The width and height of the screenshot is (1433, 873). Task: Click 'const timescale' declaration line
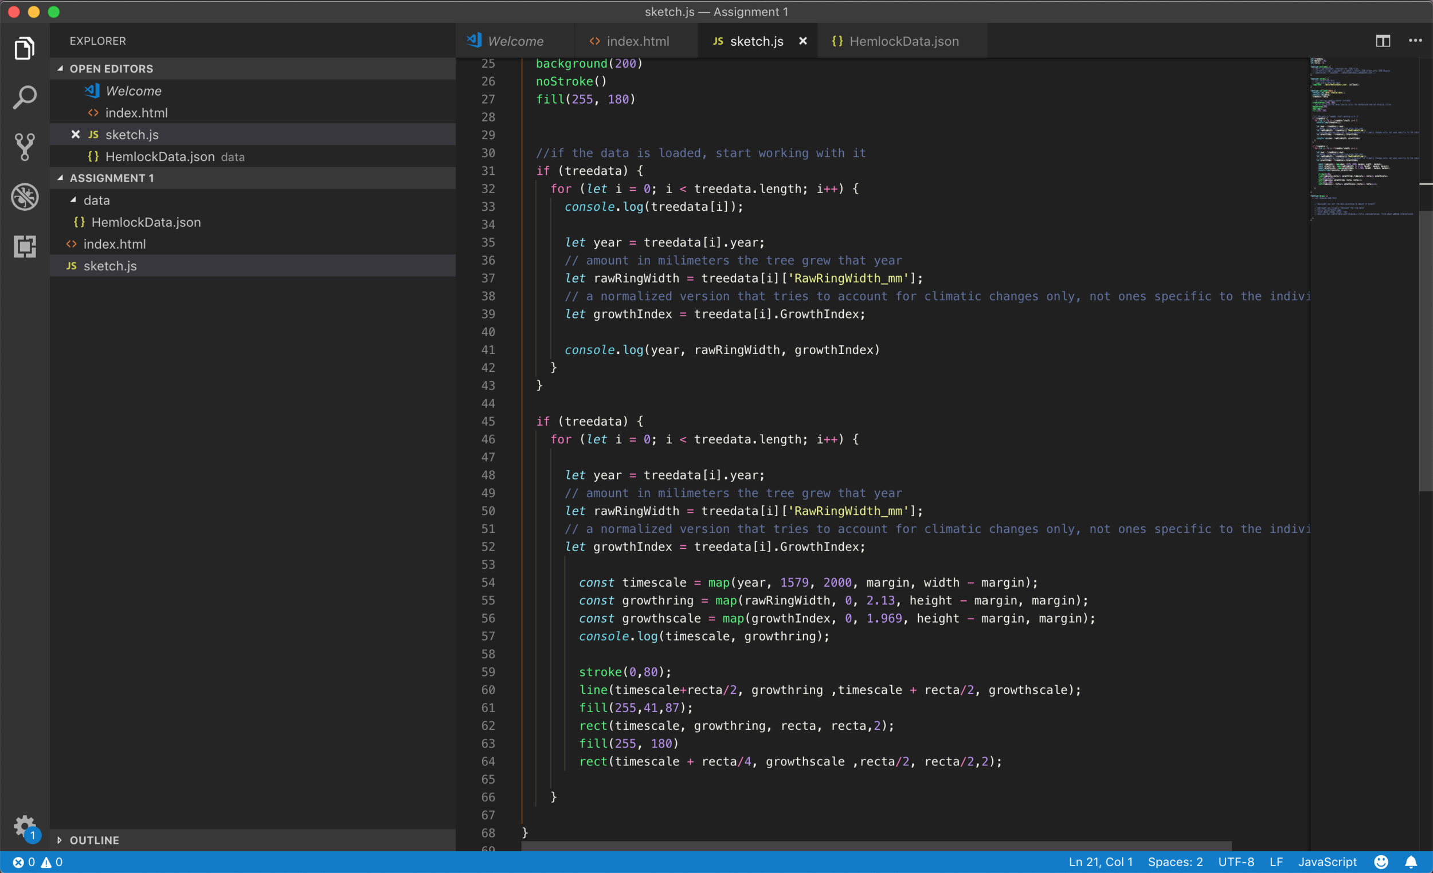click(808, 583)
